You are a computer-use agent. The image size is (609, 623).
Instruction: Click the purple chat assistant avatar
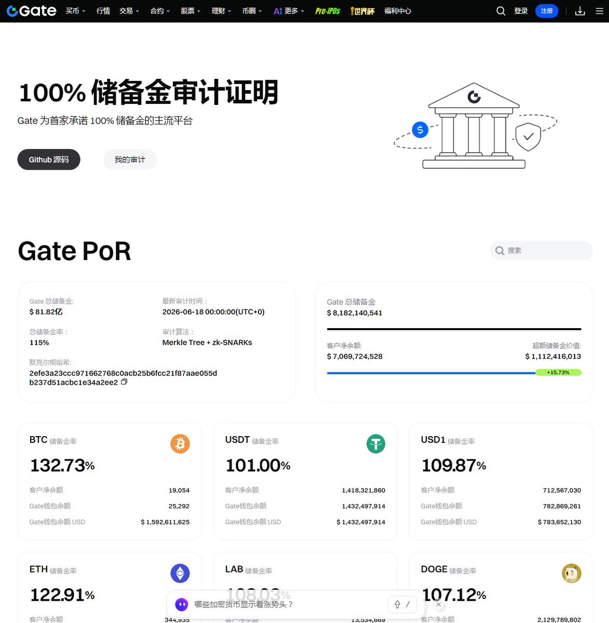181,604
